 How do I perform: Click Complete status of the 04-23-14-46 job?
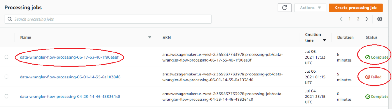[377, 97]
